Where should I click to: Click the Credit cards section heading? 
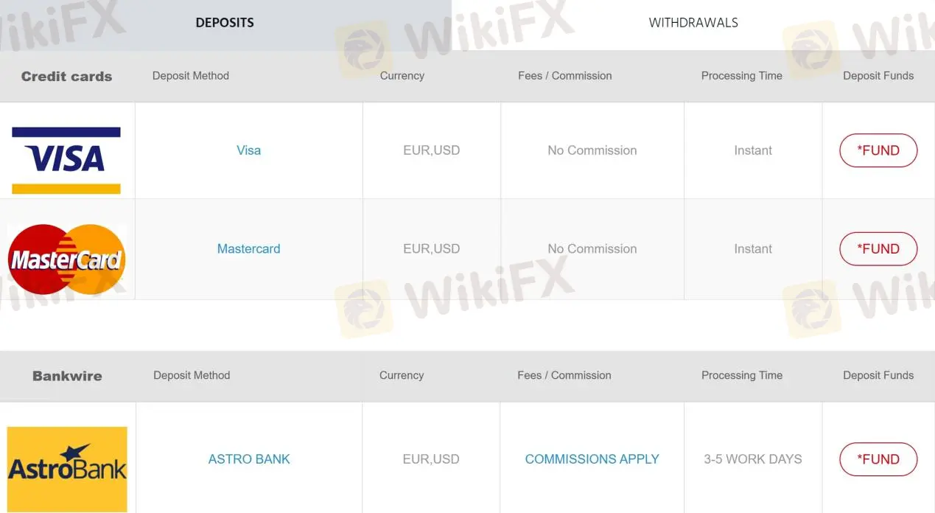pos(66,77)
